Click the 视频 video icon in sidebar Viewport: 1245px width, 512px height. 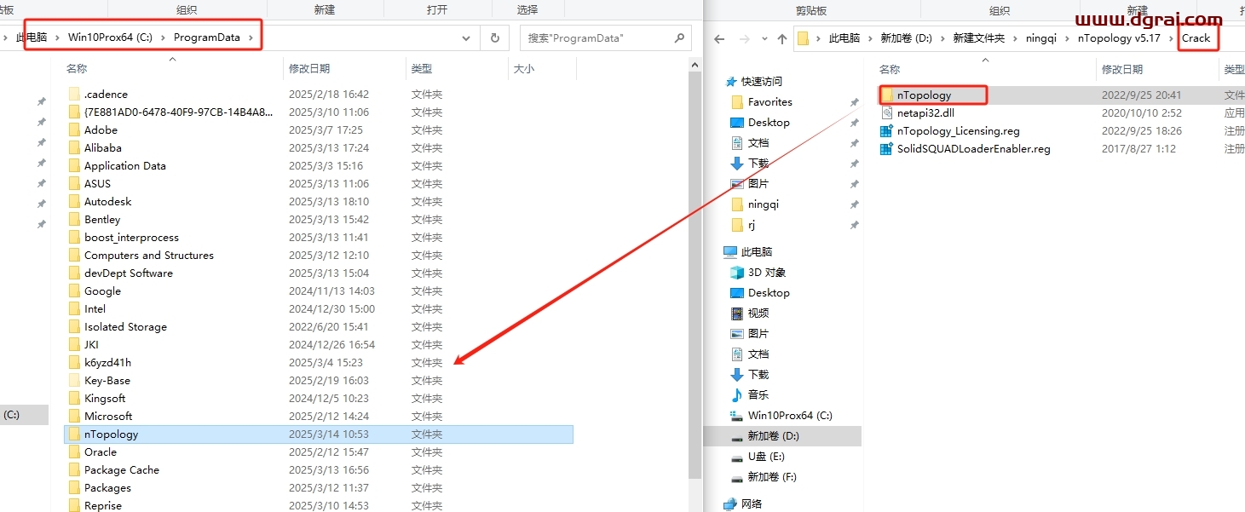click(737, 314)
